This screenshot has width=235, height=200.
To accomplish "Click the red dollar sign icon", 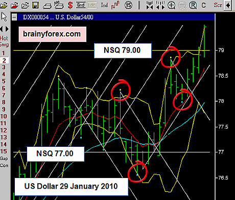I will 70,5.
